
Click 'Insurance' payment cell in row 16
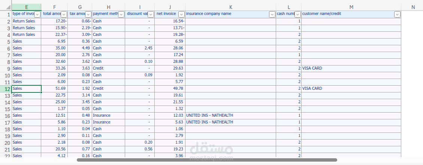[x=108, y=115]
